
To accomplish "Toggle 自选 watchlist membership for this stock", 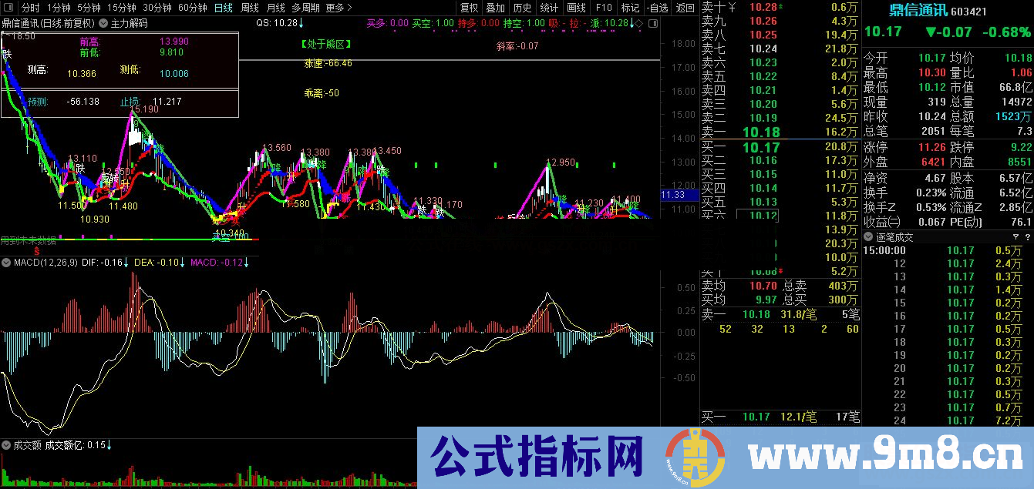I will [x=657, y=7].
